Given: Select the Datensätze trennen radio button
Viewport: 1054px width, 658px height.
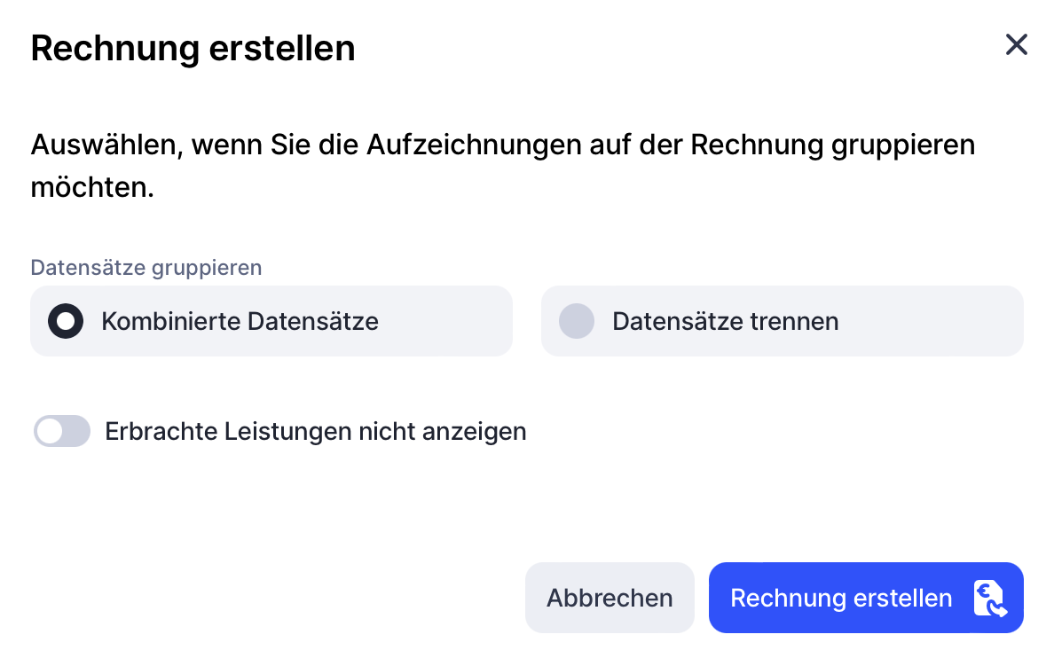Looking at the screenshot, I should tap(577, 321).
